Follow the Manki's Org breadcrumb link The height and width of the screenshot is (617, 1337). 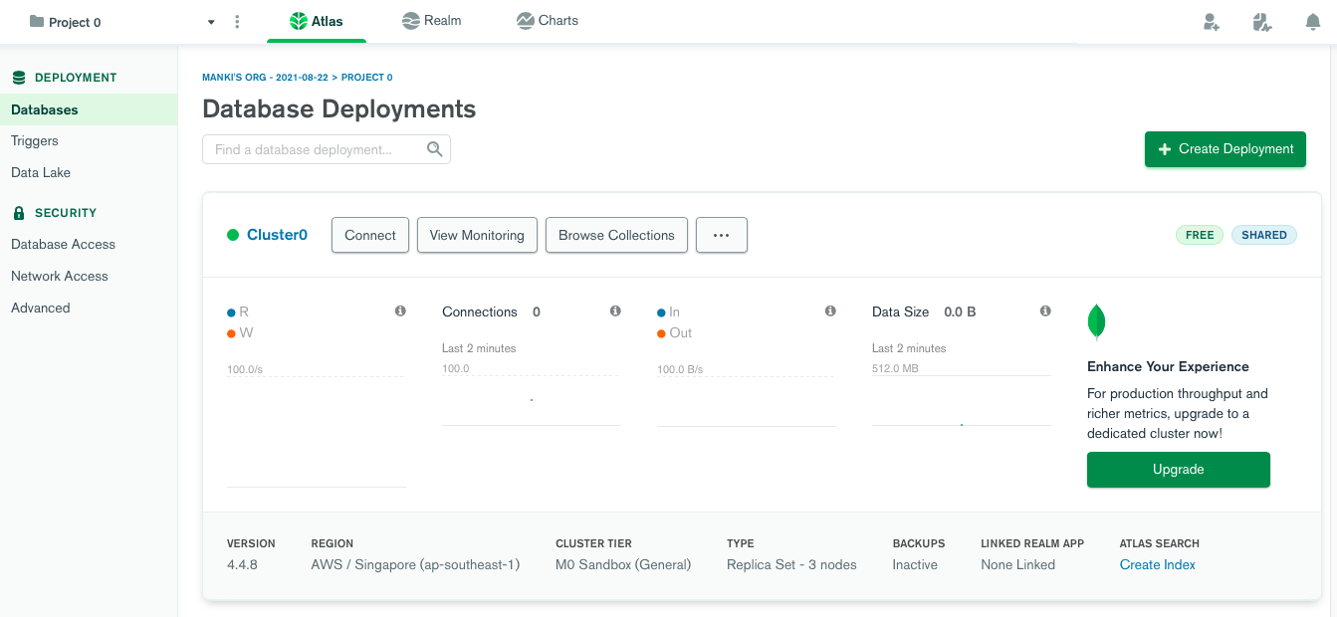[x=265, y=78]
